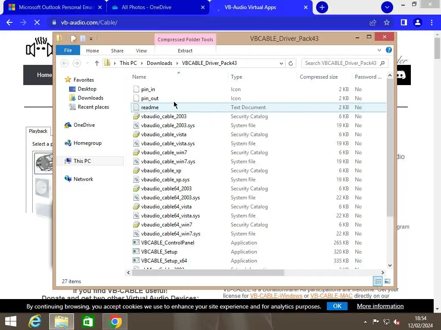The height and width of the screenshot is (330, 441).
Task: Open More information cookie link
Action: [x=380, y=306]
